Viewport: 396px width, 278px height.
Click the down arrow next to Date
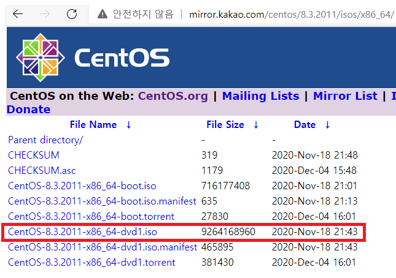(327, 125)
